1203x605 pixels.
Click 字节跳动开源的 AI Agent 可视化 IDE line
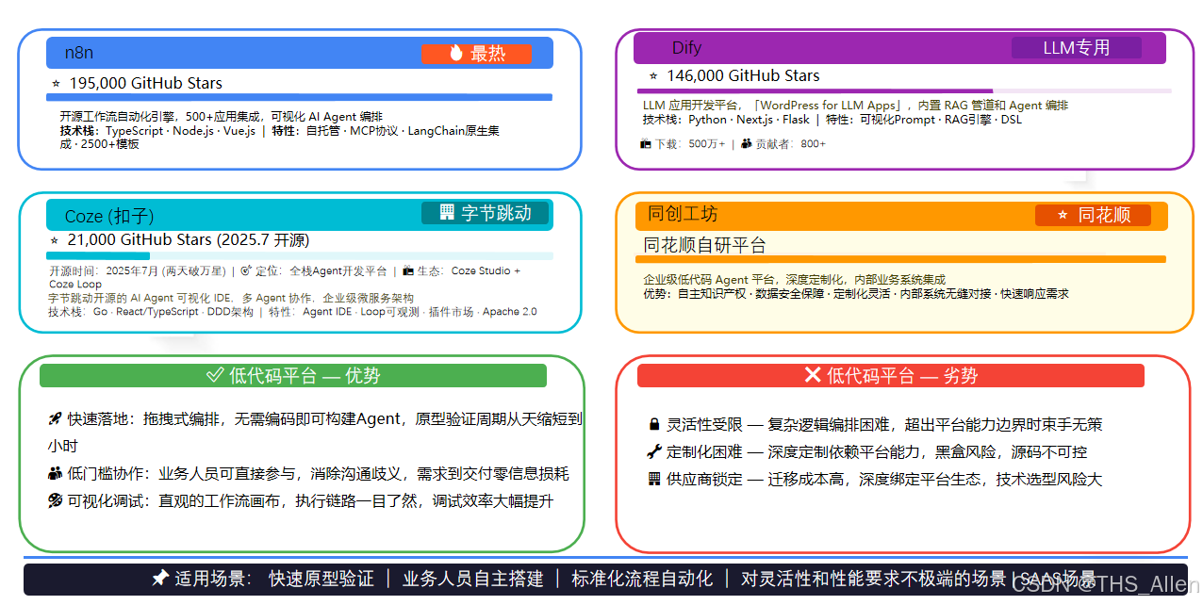pos(231,298)
